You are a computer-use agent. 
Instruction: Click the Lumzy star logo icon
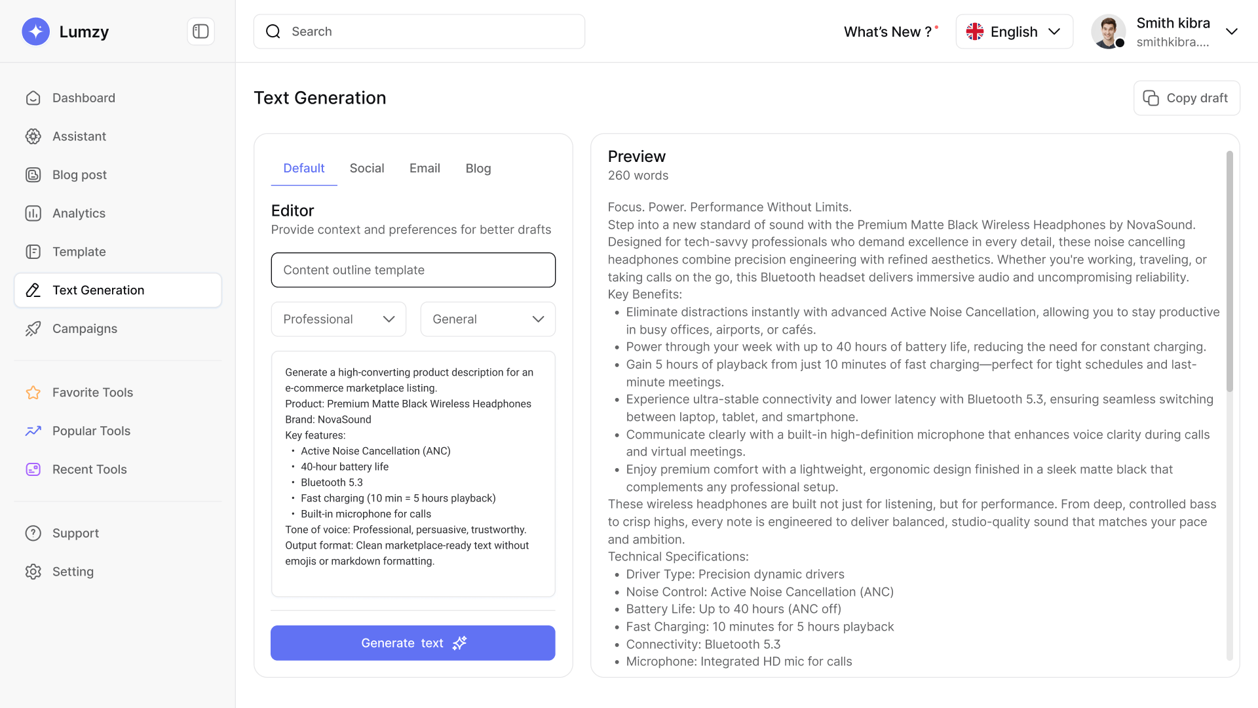(x=35, y=31)
